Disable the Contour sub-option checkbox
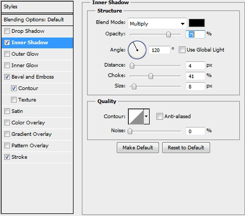The image size is (245, 216). tap(14, 88)
